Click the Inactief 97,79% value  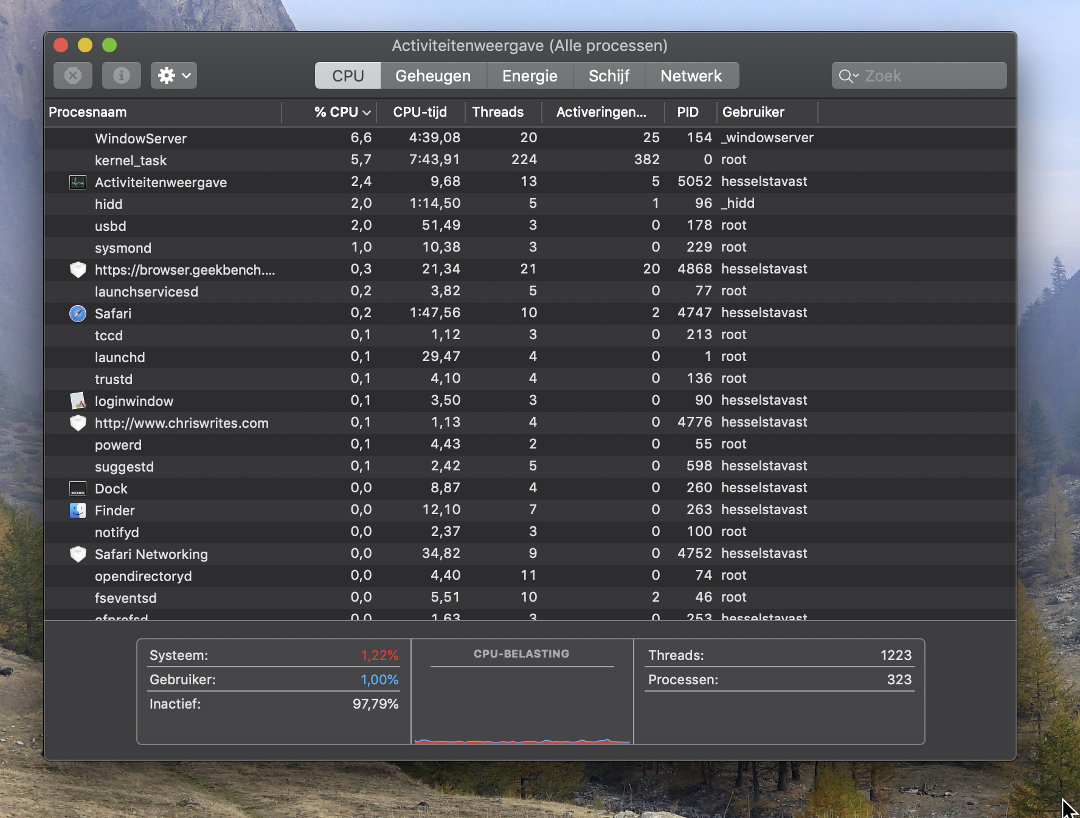(x=375, y=704)
